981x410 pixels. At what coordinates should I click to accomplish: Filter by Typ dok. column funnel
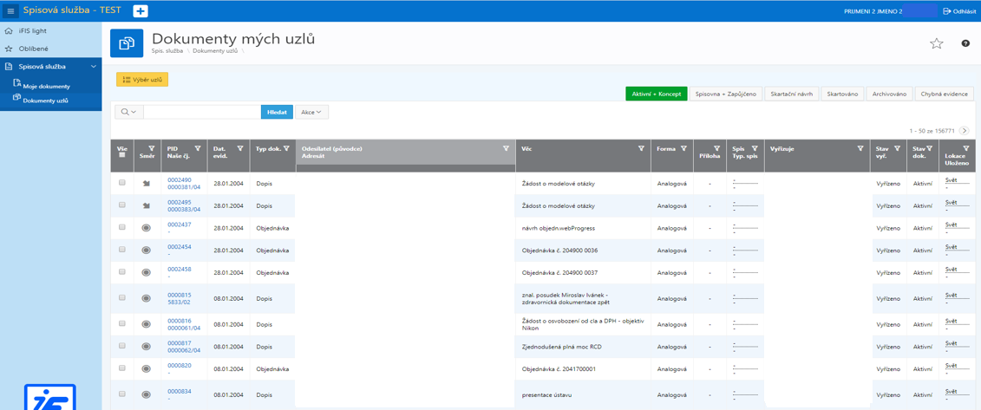[x=286, y=149]
